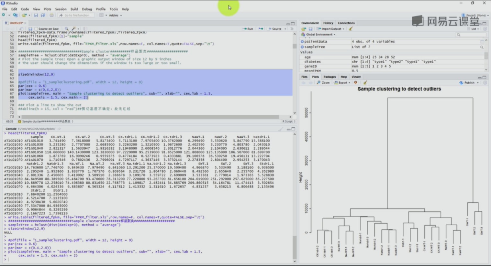Save the Untitled1 script in editor toolbar
491x266 pixels.
pyautogui.click(x=30, y=29)
